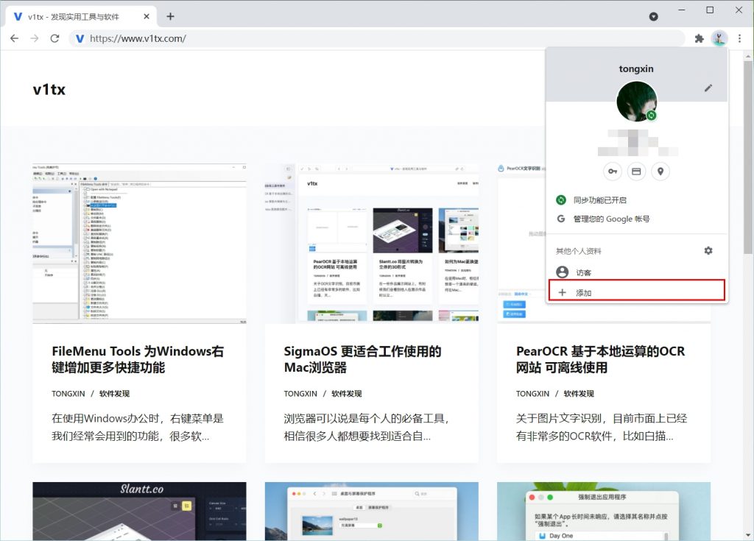Open addresses via the location pin icon
The height and width of the screenshot is (541, 754).
point(660,172)
